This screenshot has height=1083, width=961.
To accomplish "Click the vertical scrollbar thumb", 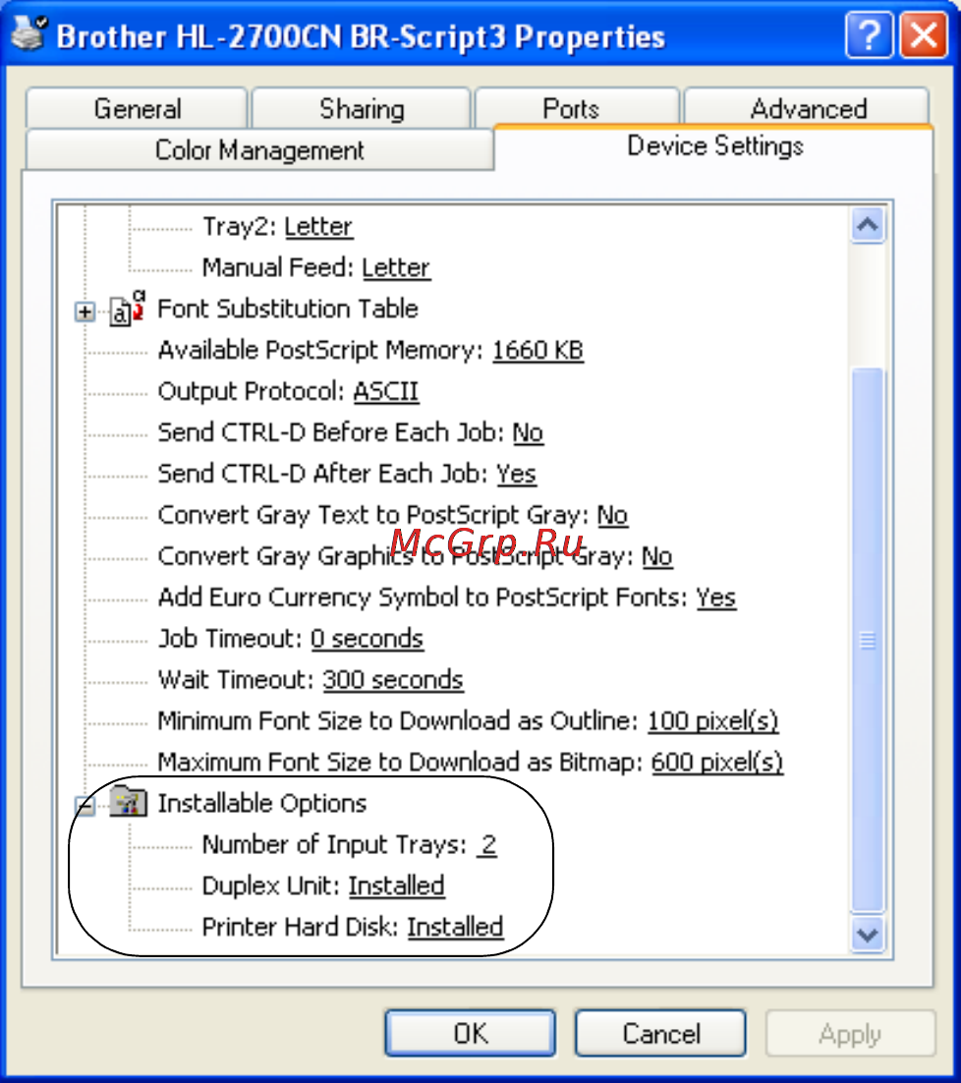I will [x=868, y=640].
